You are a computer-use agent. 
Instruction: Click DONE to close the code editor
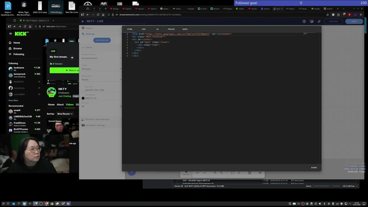click(314, 168)
